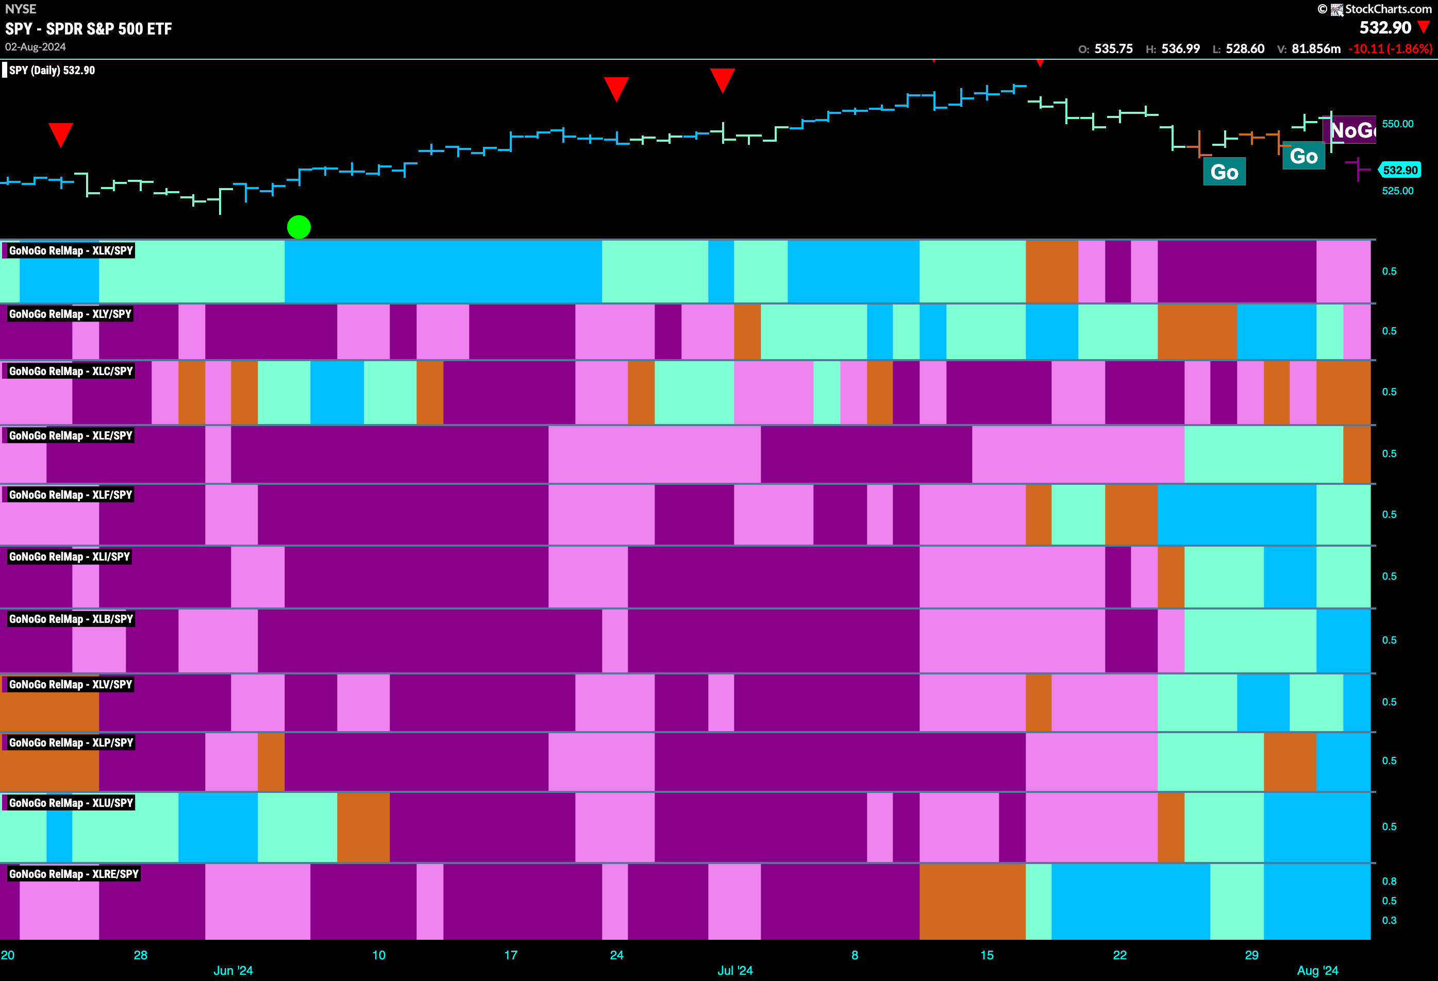Click the volume value 81.856m
1438x981 pixels.
pyautogui.click(x=1316, y=48)
